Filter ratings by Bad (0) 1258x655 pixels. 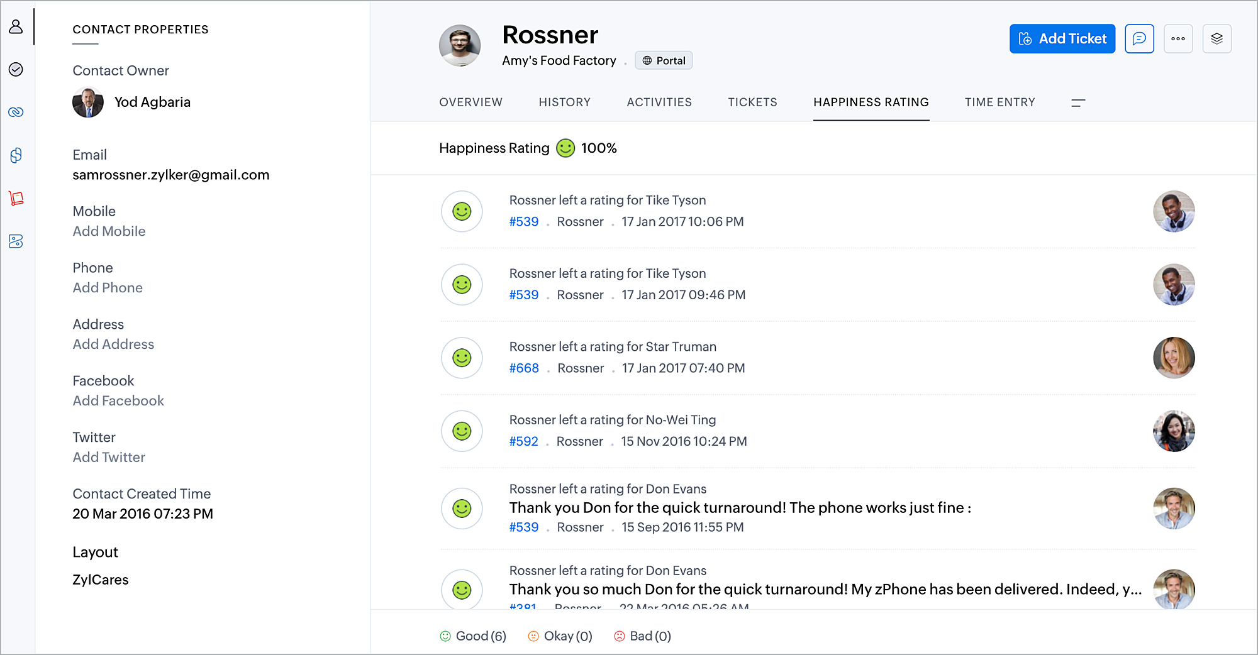click(x=642, y=636)
